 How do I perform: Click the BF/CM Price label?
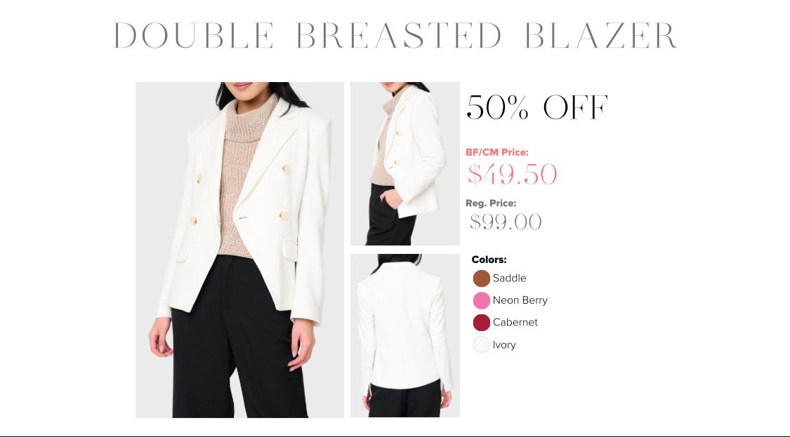[496, 152]
